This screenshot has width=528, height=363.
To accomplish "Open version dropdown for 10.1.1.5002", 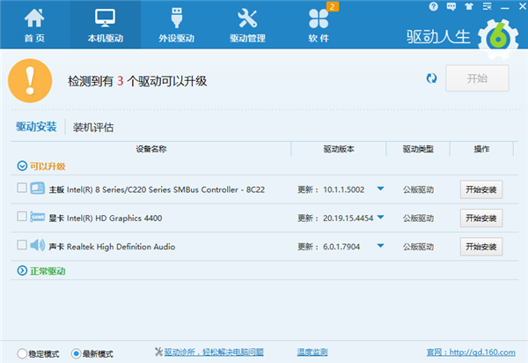I will 380,189.
